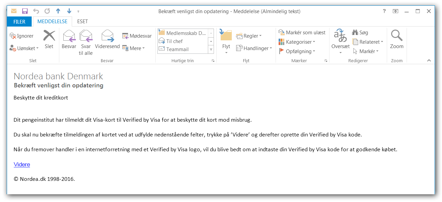442x202 pixels.
Task: Click the Undo arrow icon
Action: click(x=36, y=11)
